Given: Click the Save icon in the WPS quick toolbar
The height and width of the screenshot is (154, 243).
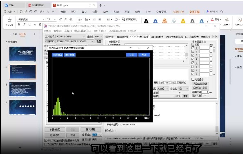Looking at the screenshot, I should pyautogui.click(x=21, y=11).
